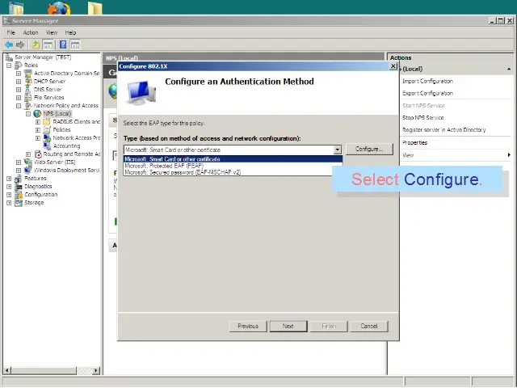Click the Windows Deployment Services icon
Image resolution: width=517 pixels, height=388 pixels.
pyautogui.click(x=28, y=171)
